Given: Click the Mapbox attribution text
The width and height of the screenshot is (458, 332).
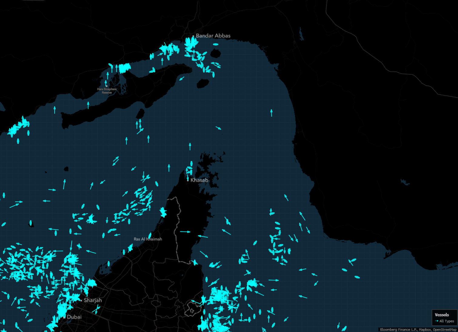Looking at the screenshot, I should point(425,329).
